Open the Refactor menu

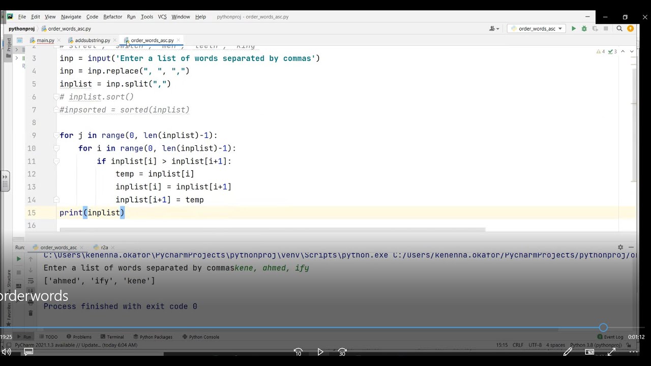coord(113,17)
